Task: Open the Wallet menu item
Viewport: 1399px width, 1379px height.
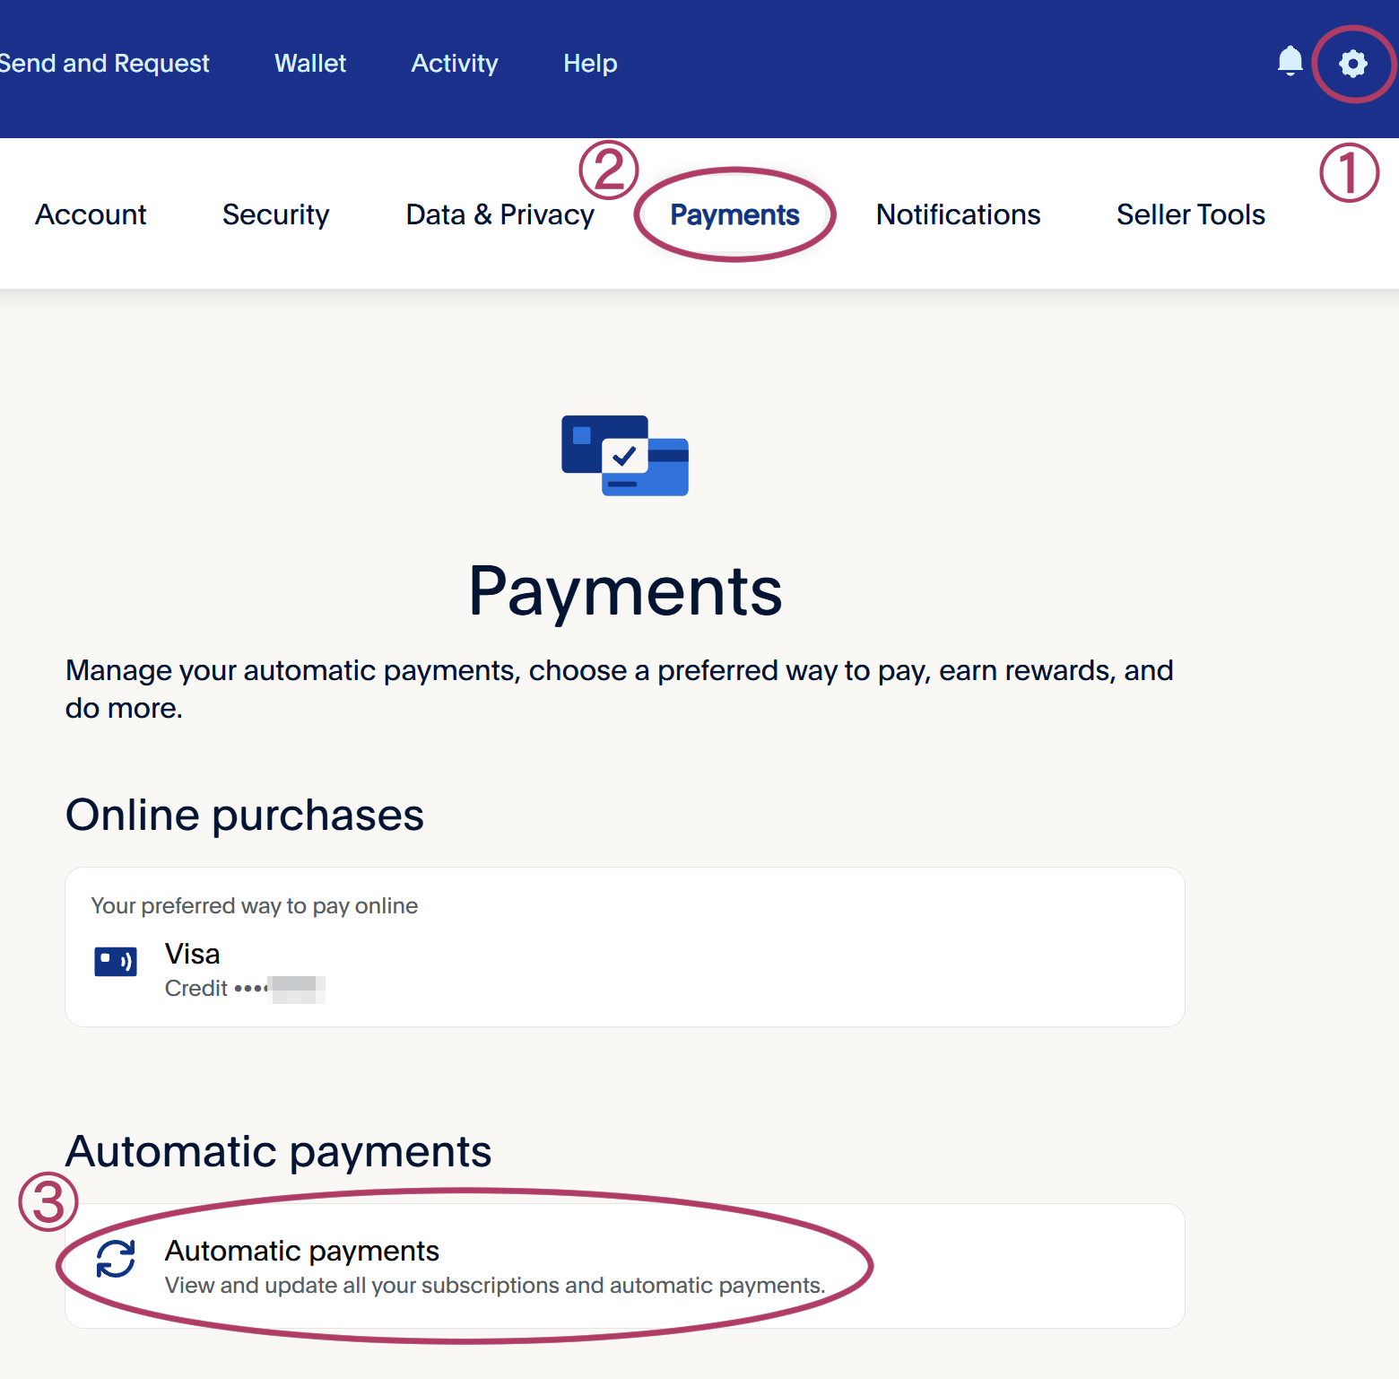Action: coord(310,63)
